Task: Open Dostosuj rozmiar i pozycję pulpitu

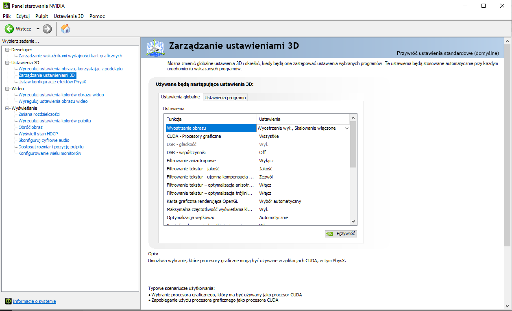Action: tap(51, 147)
